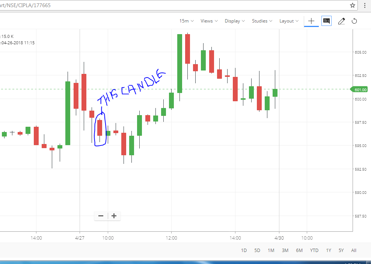Viewport: 371px width, 264px height.
Task: Open the browser three-dot menu
Action: [x=365, y=5]
